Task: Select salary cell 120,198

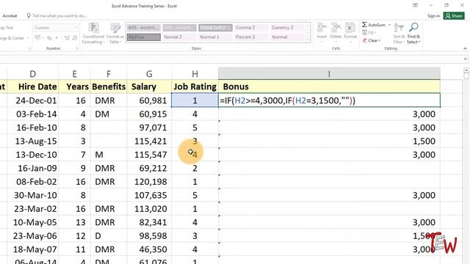Action: tap(149, 182)
